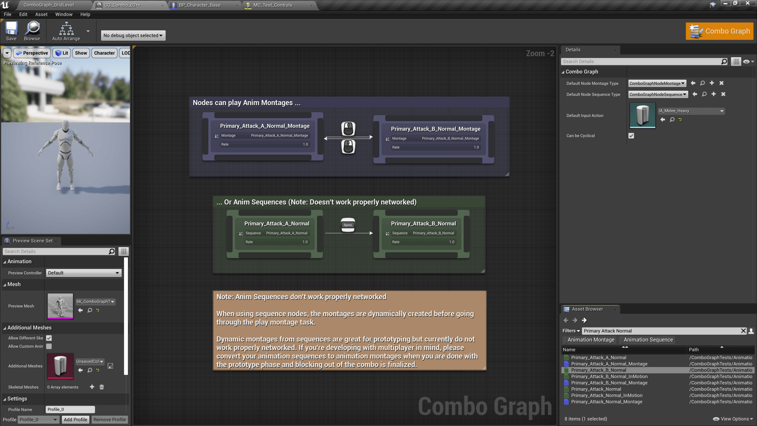Open the Window menu
This screenshot has height=426, width=757.
pos(63,14)
